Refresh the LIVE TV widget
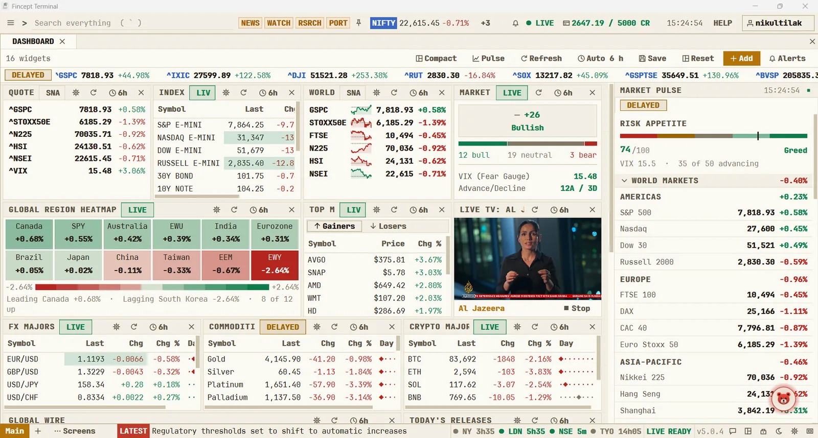The width and height of the screenshot is (818, 438). [535, 210]
